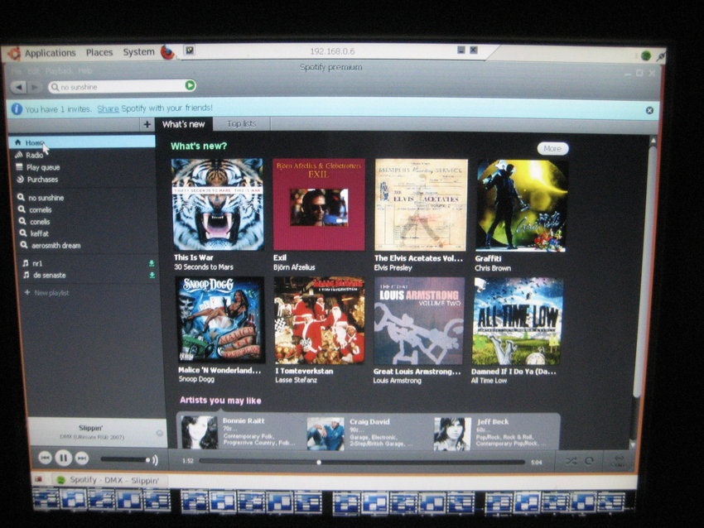Click the green download icon next to de senaste
The width and height of the screenshot is (704, 528).
152,275
